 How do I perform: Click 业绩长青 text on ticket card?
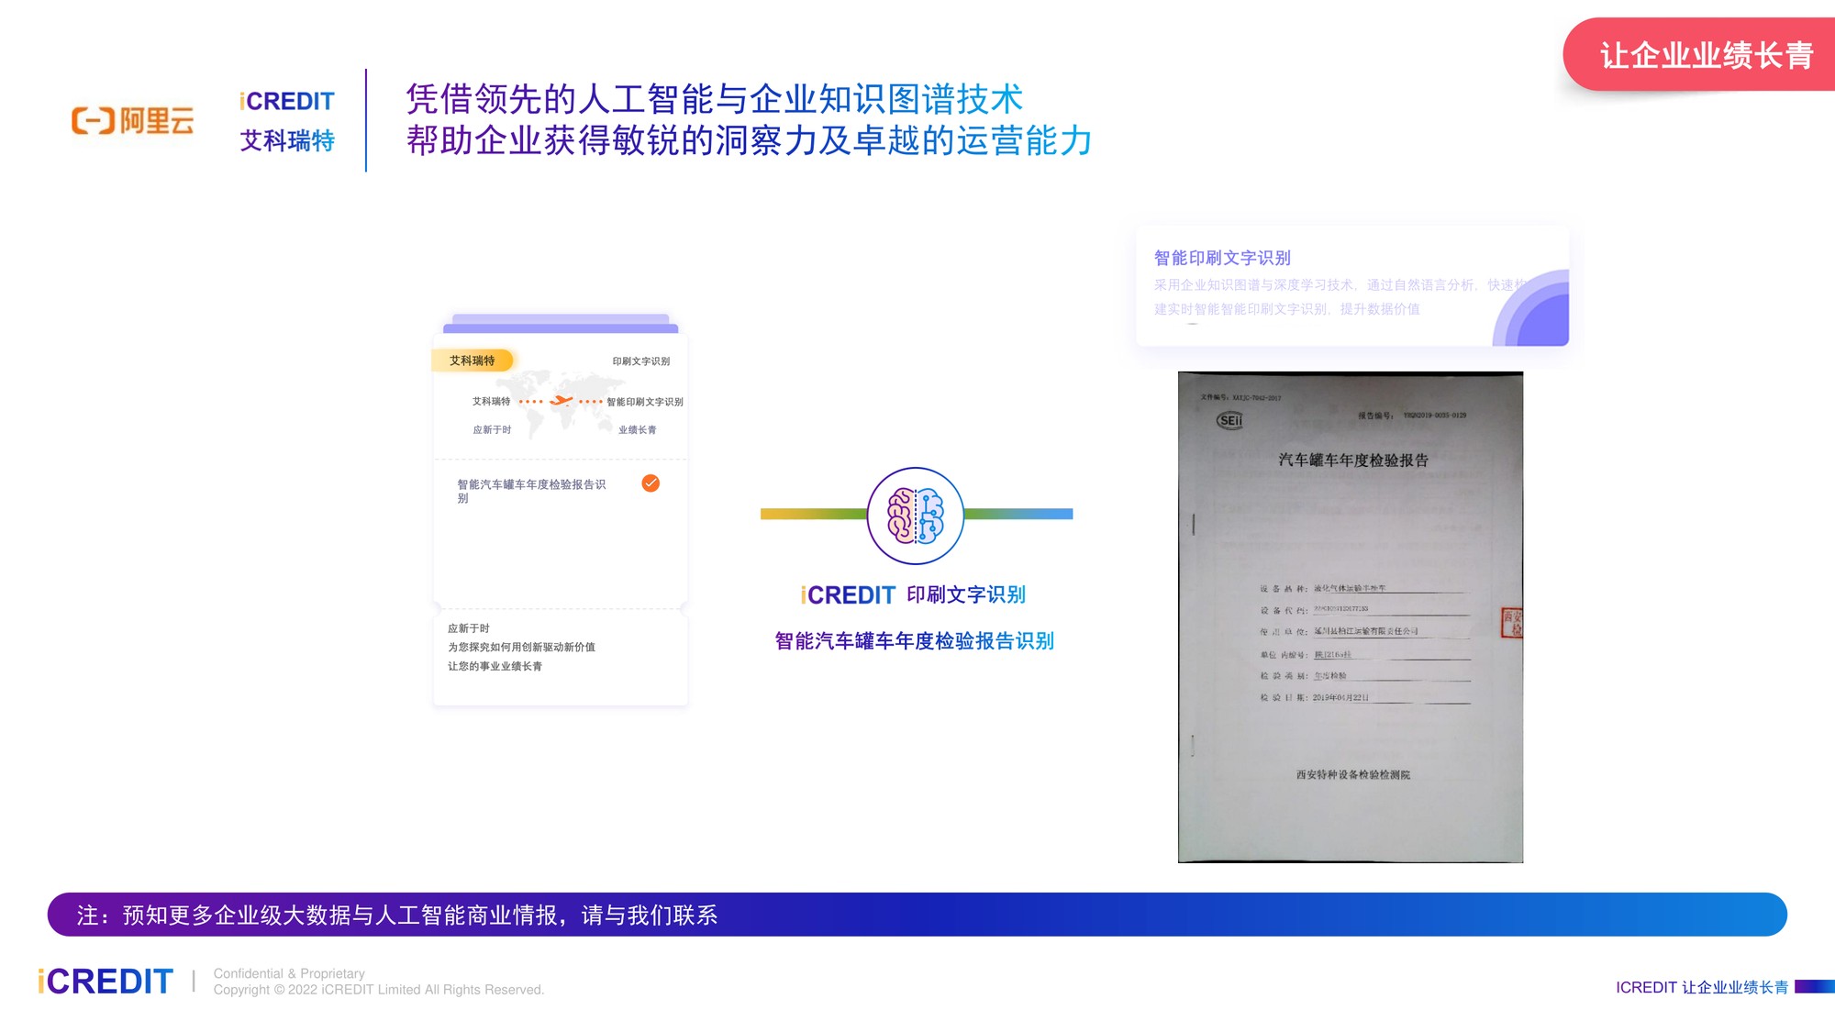coord(638,429)
